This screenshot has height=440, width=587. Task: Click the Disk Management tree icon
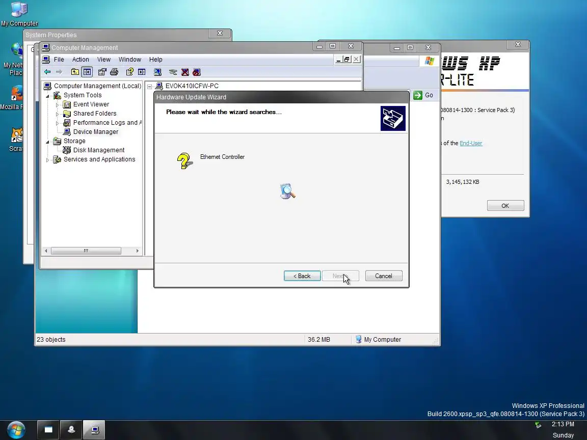(x=67, y=150)
